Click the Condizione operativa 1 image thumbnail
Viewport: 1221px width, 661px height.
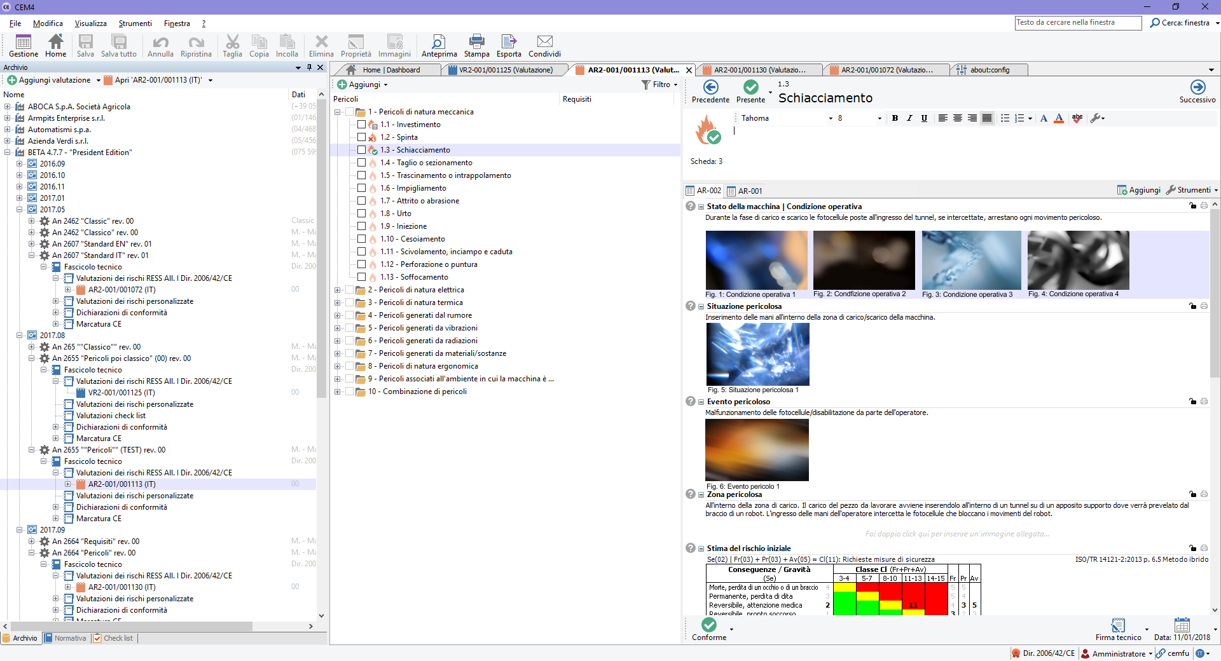click(x=756, y=260)
